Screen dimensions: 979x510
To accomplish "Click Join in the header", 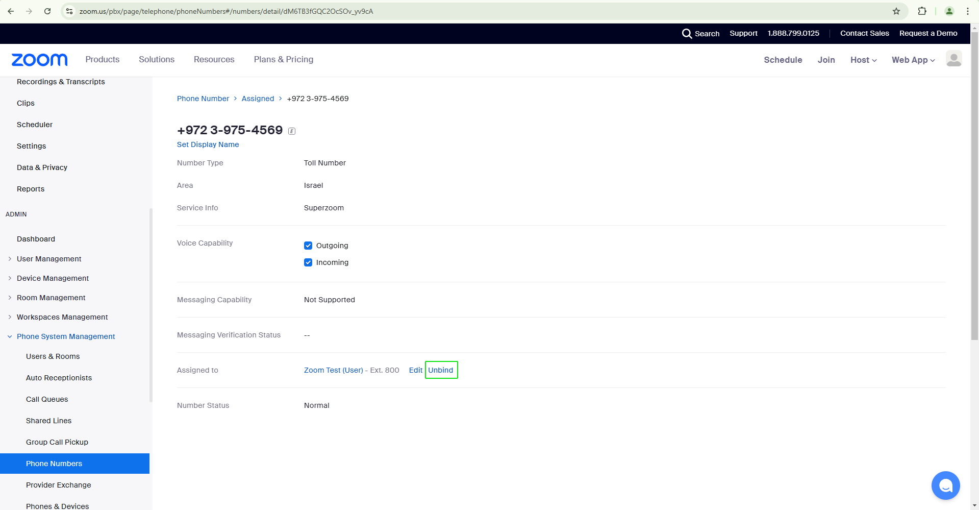I will tap(826, 60).
